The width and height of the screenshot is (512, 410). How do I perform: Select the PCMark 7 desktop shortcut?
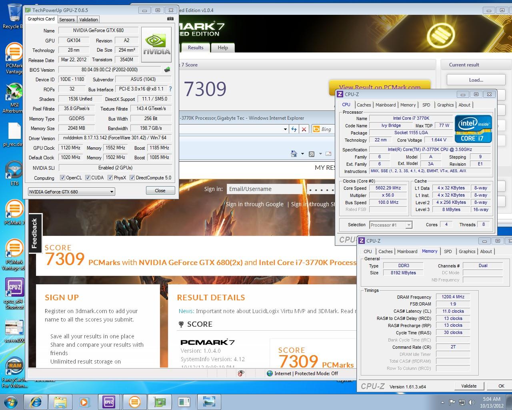[14, 212]
